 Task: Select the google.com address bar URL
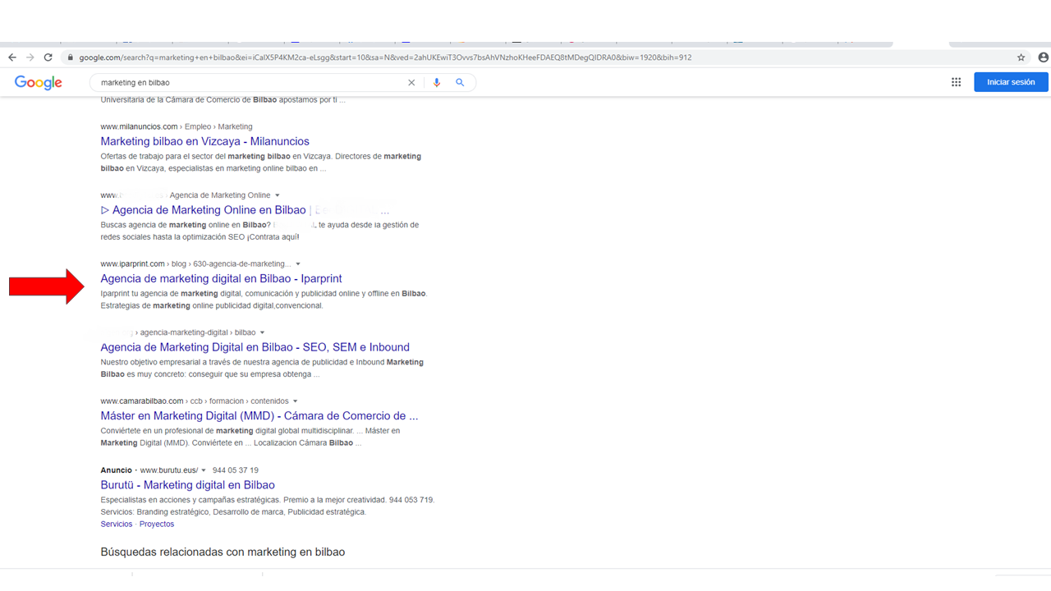point(386,57)
